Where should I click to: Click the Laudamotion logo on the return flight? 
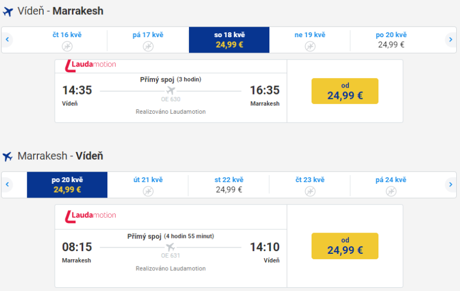tap(91, 215)
